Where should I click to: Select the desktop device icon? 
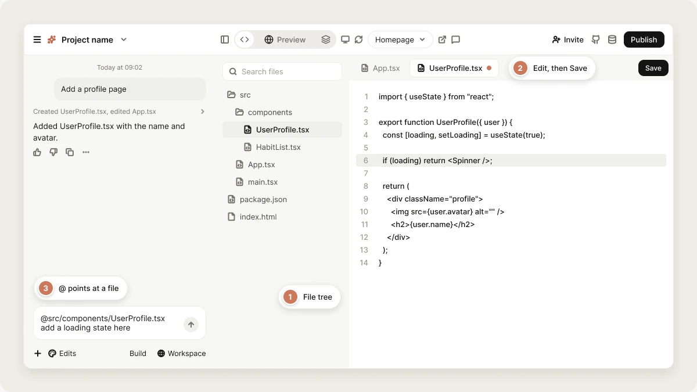[x=345, y=39]
